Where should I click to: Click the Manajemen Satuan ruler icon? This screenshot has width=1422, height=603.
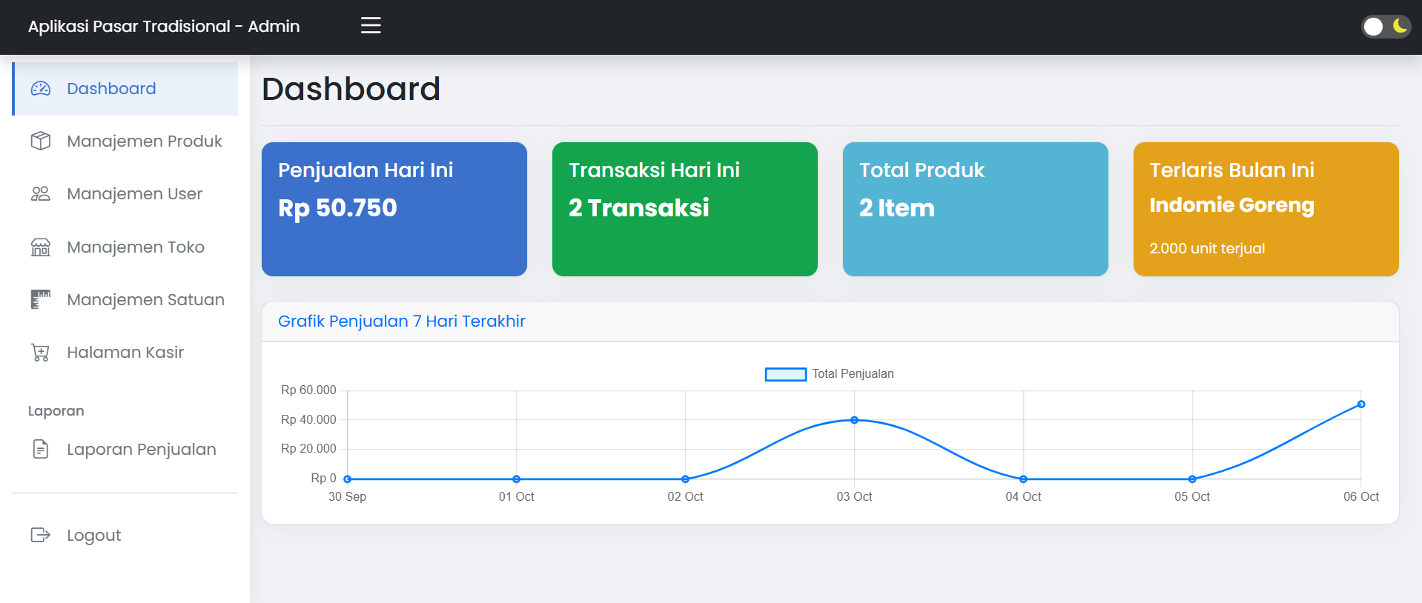tap(41, 300)
